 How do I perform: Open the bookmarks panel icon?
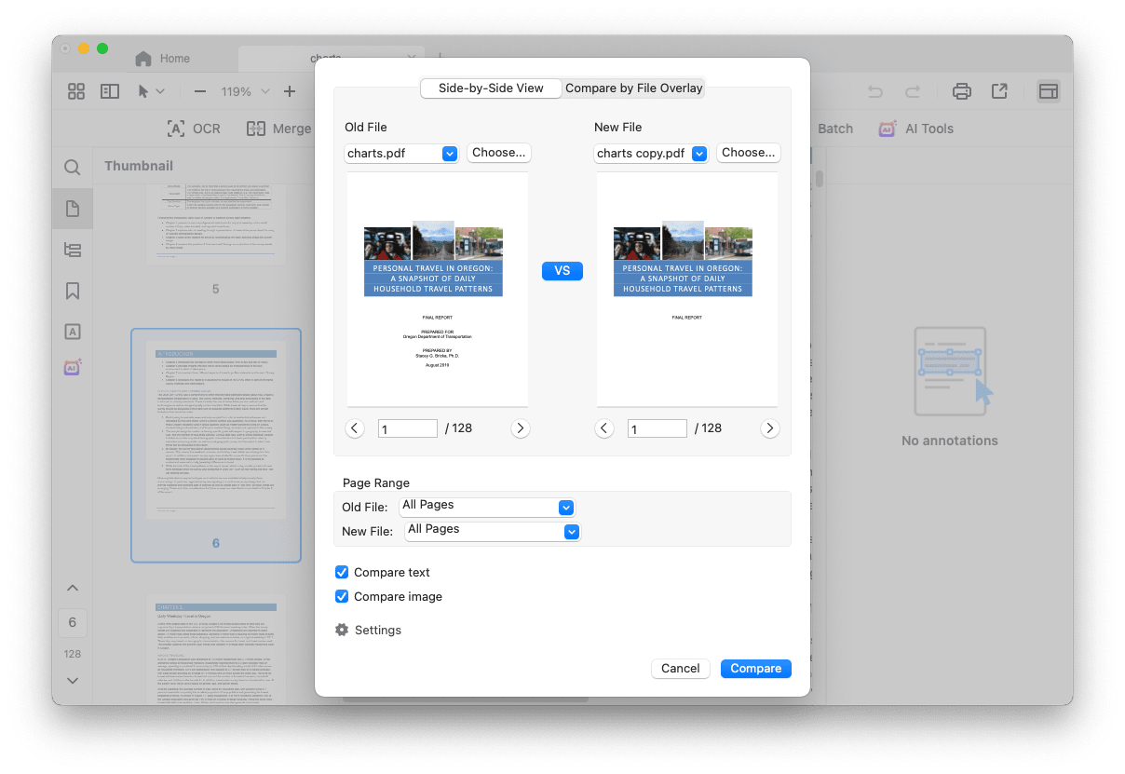click(x=73, y=292)
